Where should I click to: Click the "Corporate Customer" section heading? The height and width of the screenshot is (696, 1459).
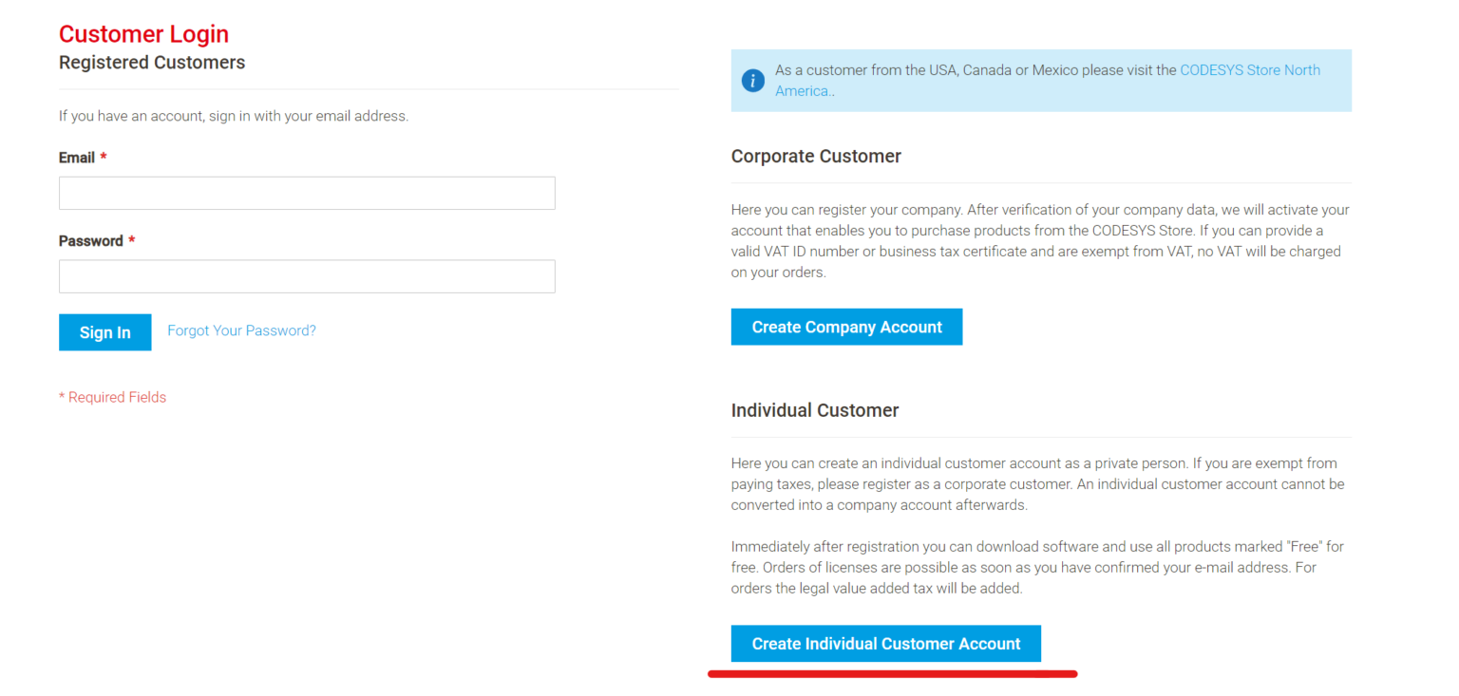[x=816, y=156]
